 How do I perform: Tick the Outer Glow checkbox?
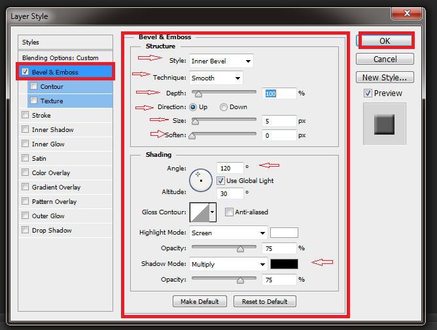(x=25, y=216)
